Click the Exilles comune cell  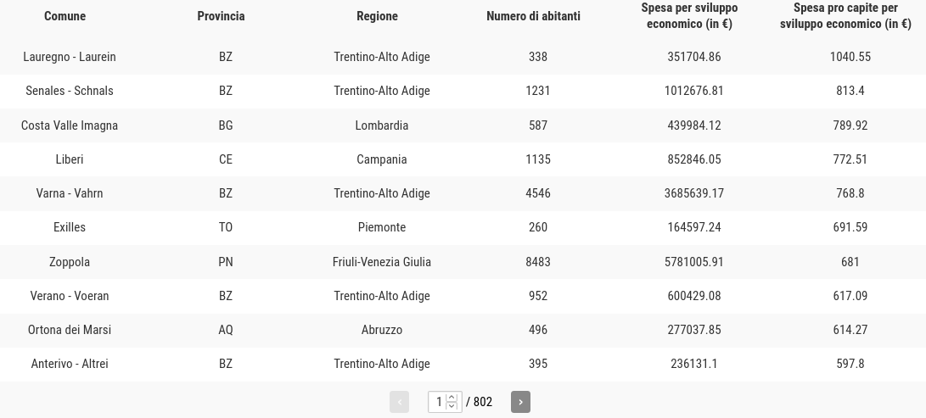69,227
